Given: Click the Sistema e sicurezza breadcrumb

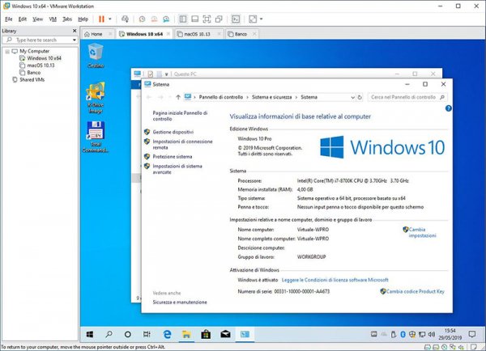Looking at the screenshot, I should coord(272,97).
